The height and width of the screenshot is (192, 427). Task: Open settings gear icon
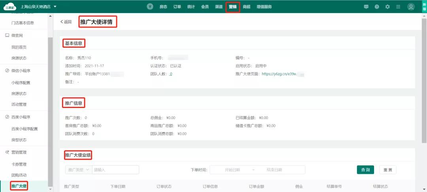(387, 7)
